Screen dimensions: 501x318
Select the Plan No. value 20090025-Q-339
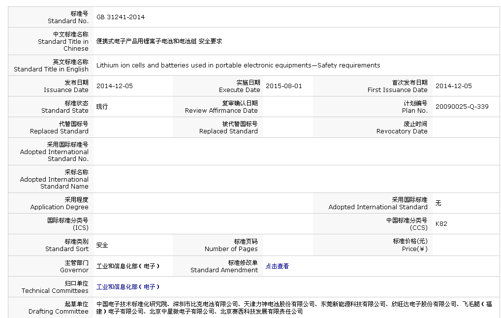(x=462, y=107)
